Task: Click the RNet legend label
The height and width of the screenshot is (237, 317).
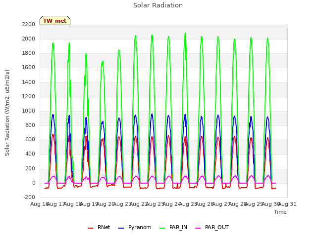Action: click(104, 227)
